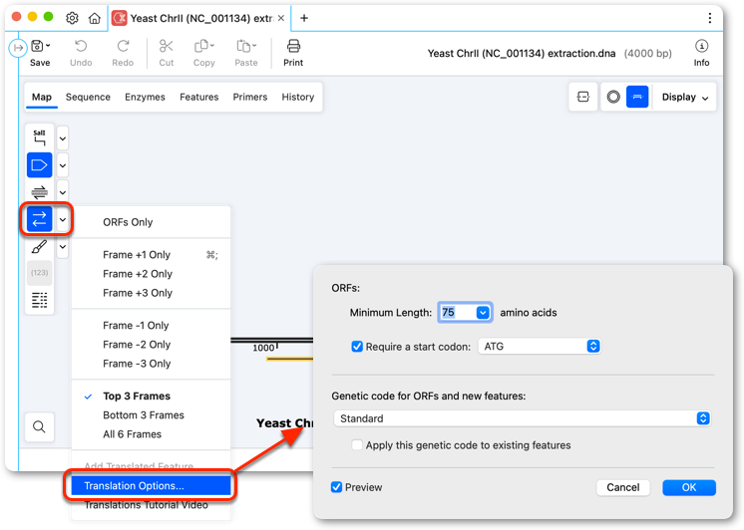The image size is (744, 530).
Task: Click the Undo arrow icon
Action: (81, 46)
